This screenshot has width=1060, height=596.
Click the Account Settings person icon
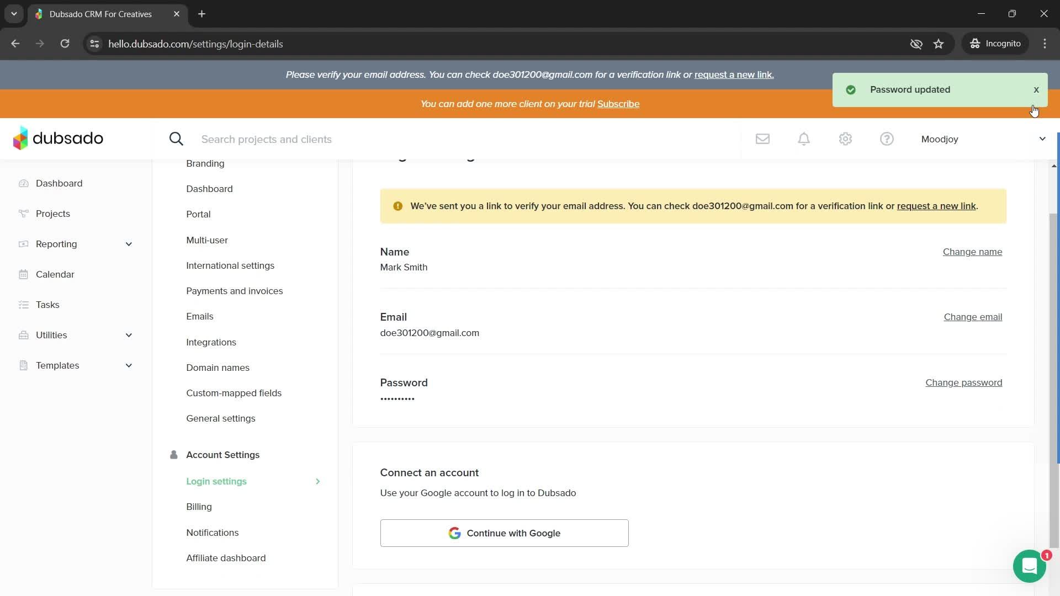(x=174, y=455)
